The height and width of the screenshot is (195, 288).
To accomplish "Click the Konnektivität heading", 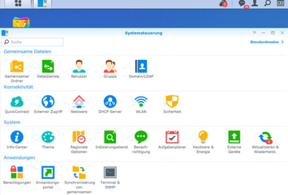I will point(18,87).
